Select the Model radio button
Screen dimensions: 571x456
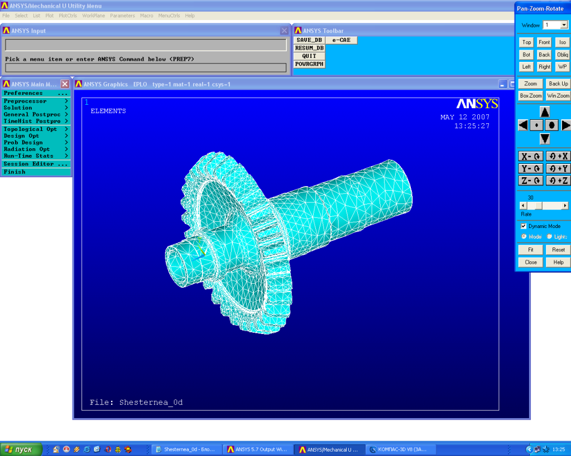coord(524,236)
